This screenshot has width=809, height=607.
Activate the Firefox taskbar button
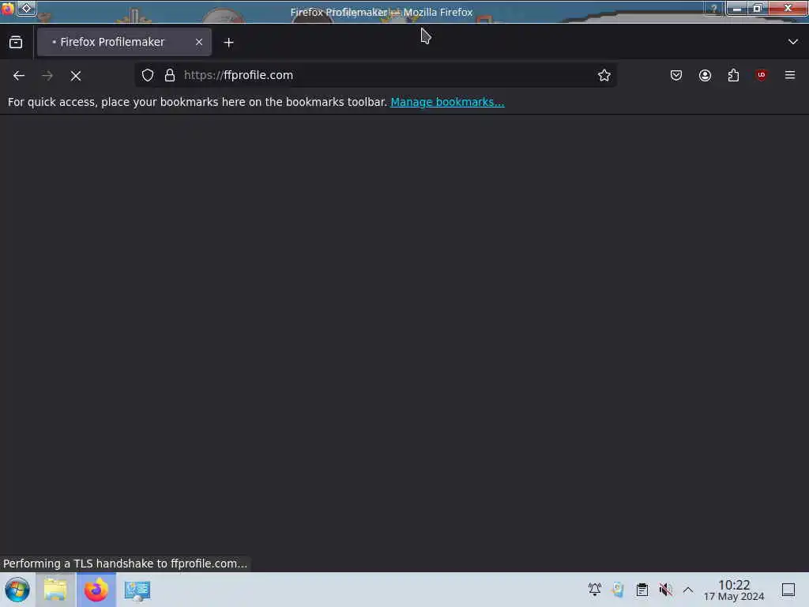coord(96,590)
